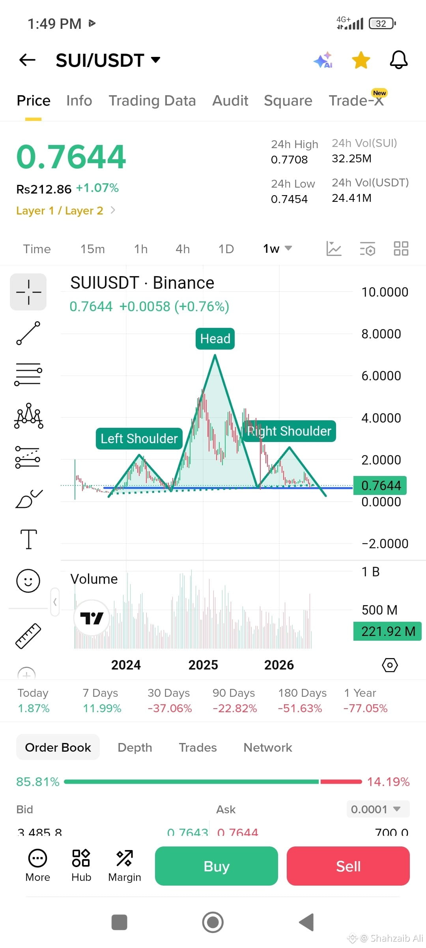Select the trend line drawing tool

coord(28,333)
